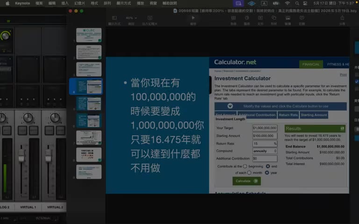Open the 媒體 media toolbar icon

(288, 18)
